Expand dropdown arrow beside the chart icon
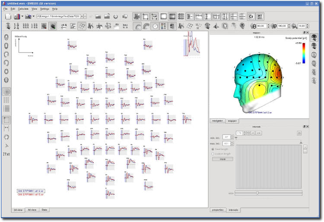The width and height of the screenshot is (324, 222). (22, 16)
